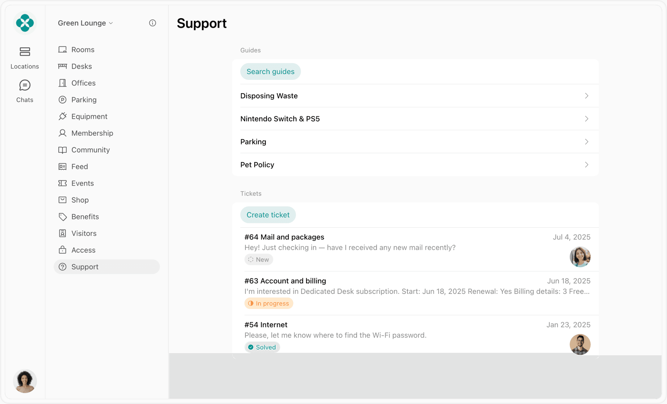This screenshot has height=404, width=667.
Task: Open your profile avatar at bottom left
Action: click(25, 381)
